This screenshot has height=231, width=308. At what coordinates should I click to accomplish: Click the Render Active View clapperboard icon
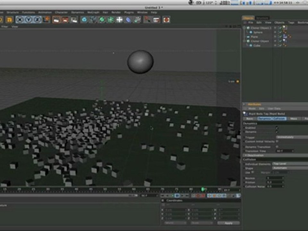point(56,20)
